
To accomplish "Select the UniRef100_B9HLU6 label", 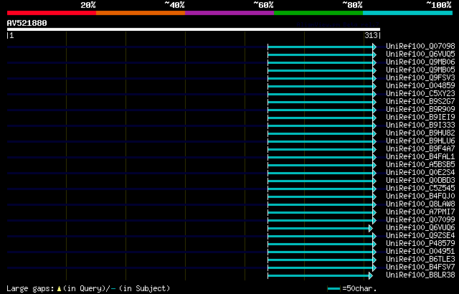I will point(420,141).
